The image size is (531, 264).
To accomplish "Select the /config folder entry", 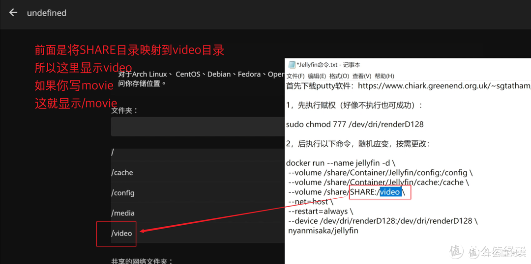I will tap(198, 193).
